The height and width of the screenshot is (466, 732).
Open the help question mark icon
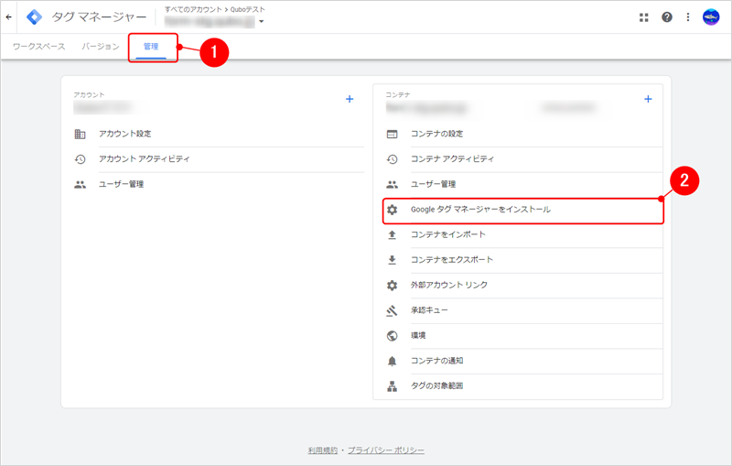pos(667,16)
